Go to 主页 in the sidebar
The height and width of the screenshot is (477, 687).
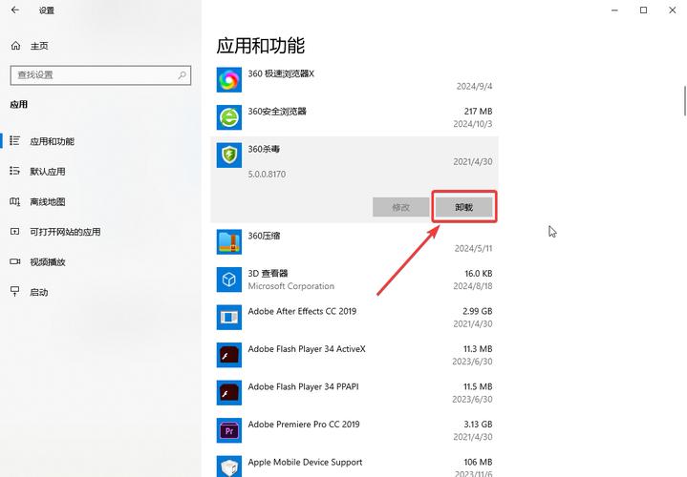[39, 46]
